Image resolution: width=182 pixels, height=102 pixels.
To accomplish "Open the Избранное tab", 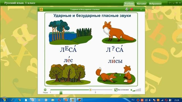I will (x=155, y=4).
